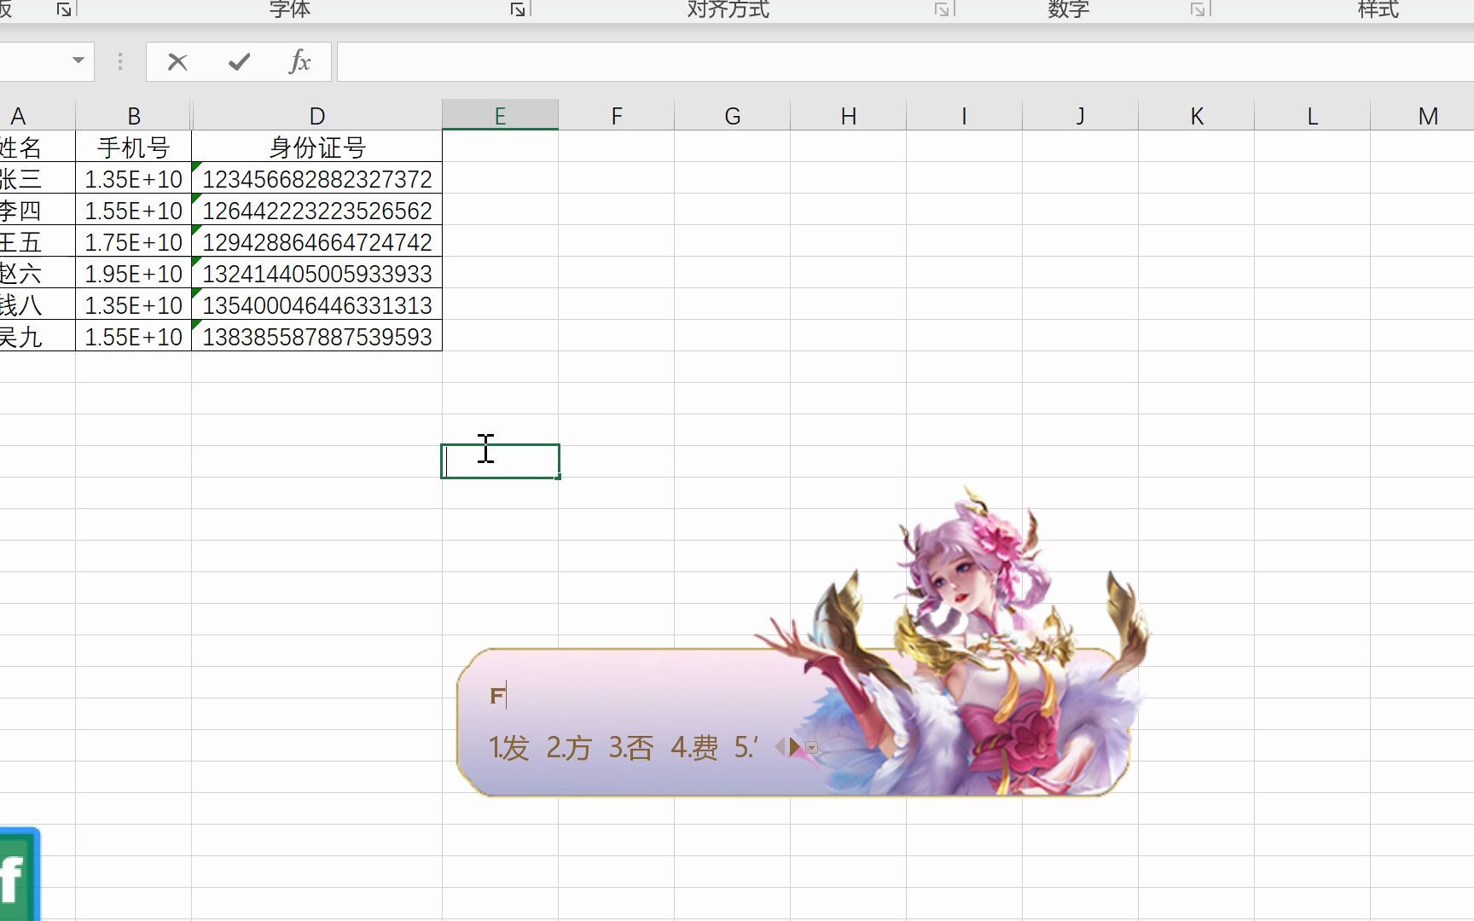Click the cancel entry X icon
Screen dimensions: 1474x921
coord(177,61)
